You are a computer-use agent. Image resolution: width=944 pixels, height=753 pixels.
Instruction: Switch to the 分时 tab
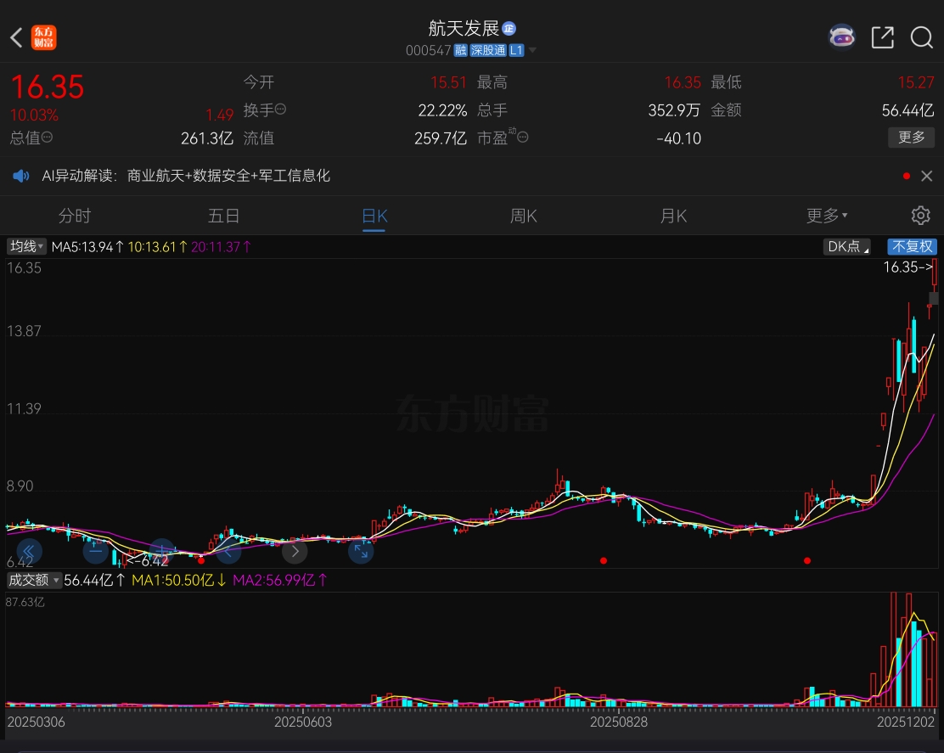[x=74, y=216]
